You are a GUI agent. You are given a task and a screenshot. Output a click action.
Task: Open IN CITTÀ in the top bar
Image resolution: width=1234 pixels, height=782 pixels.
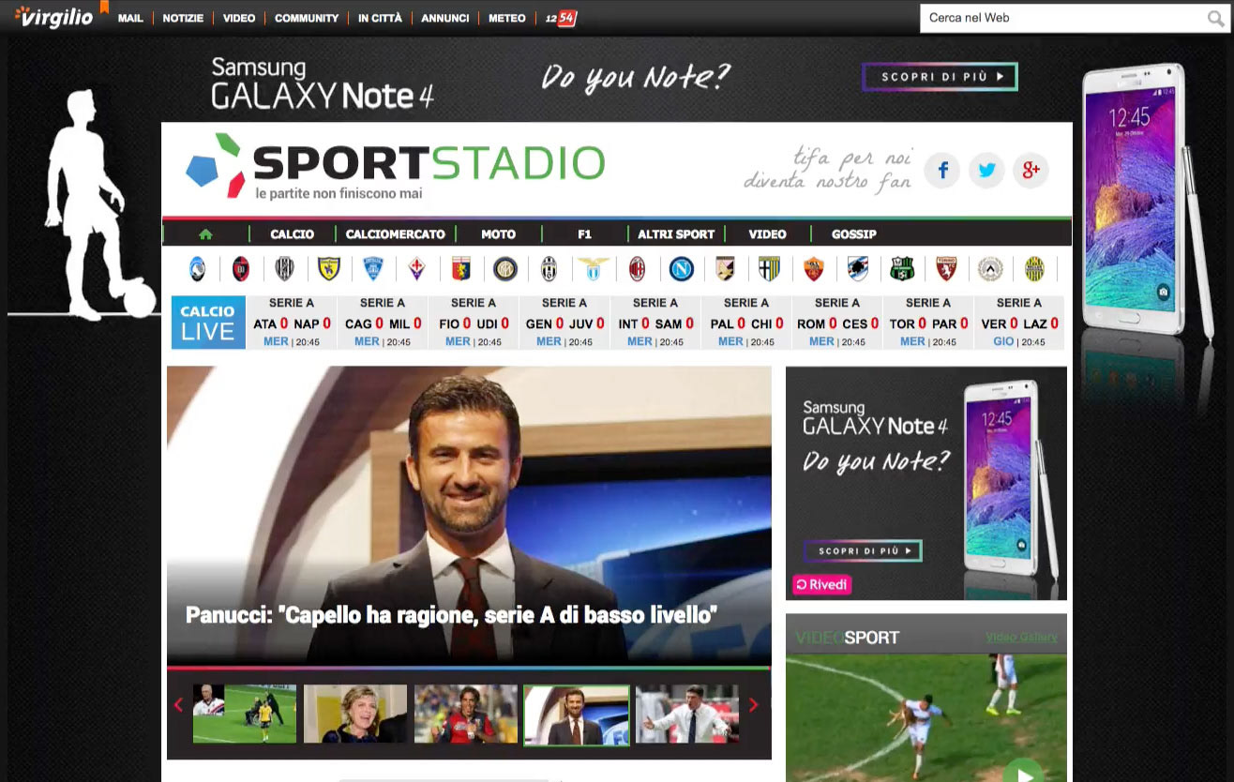[380, 18]
